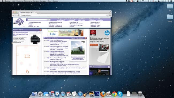The width and height of the screenshot is (174, 98).
Task: Open the Справка menu
Action: click(55, 1)
